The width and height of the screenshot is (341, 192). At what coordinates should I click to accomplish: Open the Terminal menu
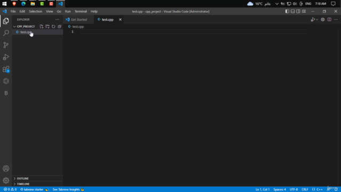(x=80, y=11)
